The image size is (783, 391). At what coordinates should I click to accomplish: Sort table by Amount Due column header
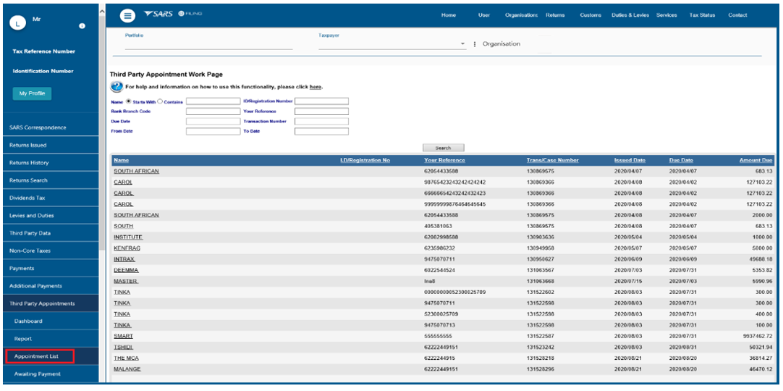(x=756, y=160)
